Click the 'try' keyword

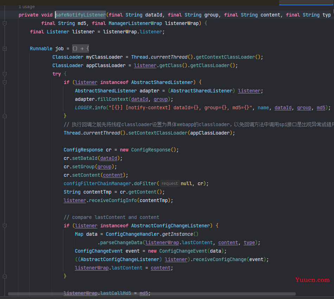pos(57,74)
